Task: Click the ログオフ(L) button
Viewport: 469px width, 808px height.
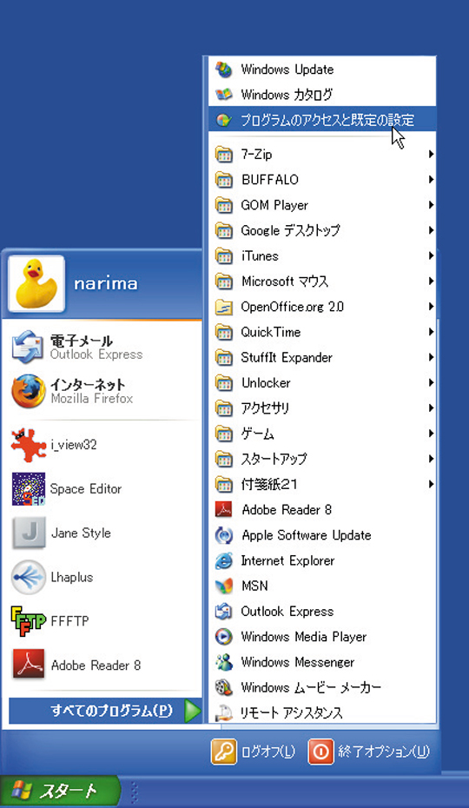Action: (x=253, y=752)
